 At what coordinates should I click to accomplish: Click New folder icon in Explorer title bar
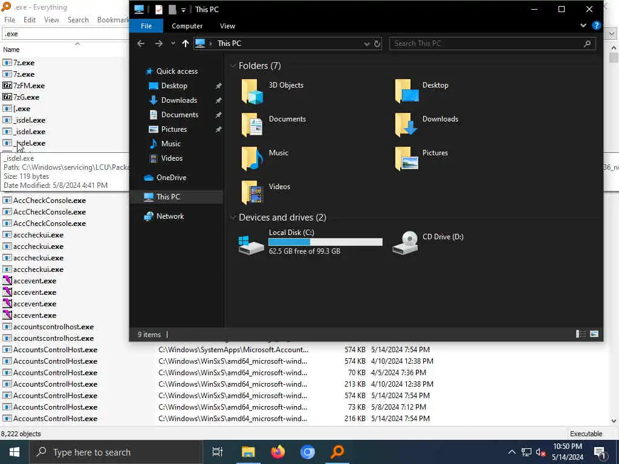[172, 10]
